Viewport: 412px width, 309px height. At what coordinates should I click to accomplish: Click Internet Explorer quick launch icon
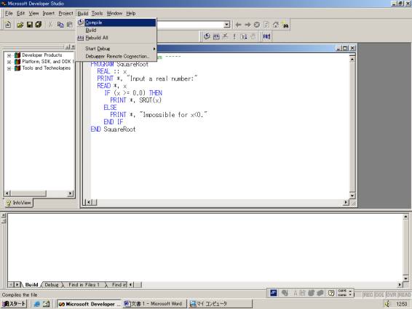[37, 304]
